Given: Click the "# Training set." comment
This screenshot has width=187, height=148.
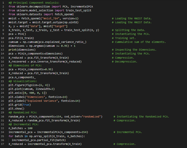Looking at the screenshot, I should tap(125, 38).
